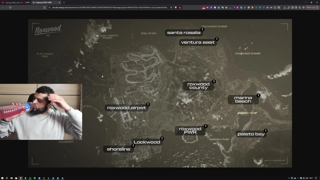Click the exclamation marker on roxwood airpot

(x=148, y=104)
